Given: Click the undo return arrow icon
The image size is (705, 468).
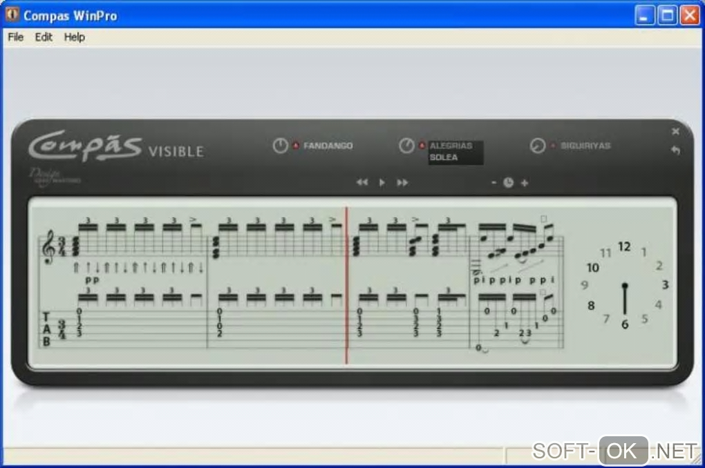Looking at the screenshot, I should pyautogui.click(x=675, y=150).
